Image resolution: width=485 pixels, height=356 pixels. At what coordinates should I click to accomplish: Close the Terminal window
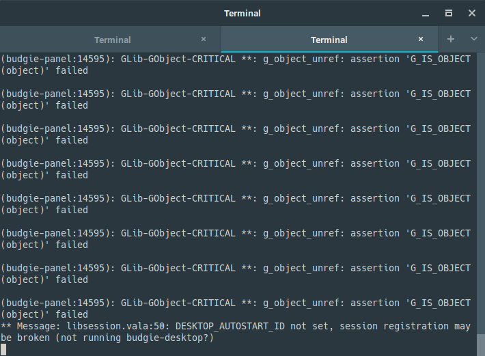[x=472, y=13]
